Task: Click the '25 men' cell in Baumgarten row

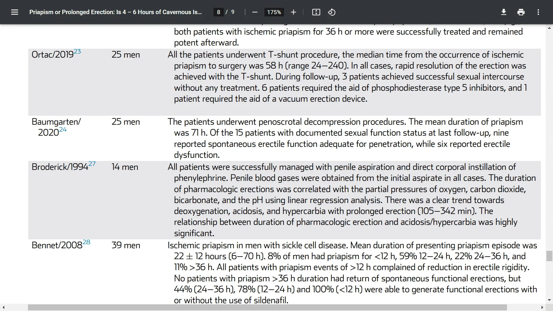Action: (x=126, y=122)
